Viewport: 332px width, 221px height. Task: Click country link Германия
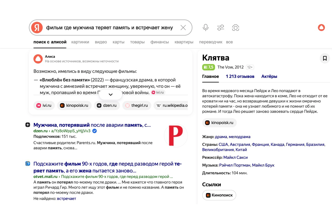(295, 144)
